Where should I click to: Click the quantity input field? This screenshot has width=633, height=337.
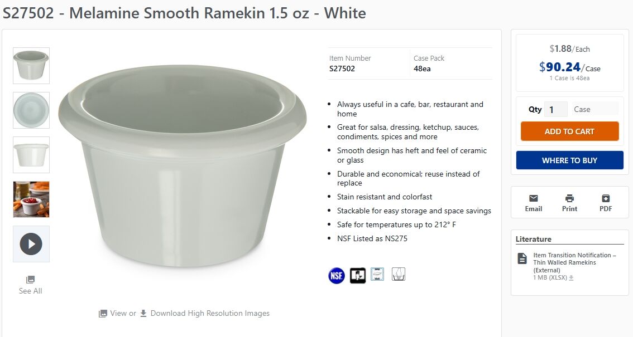[x=555, y=110]
